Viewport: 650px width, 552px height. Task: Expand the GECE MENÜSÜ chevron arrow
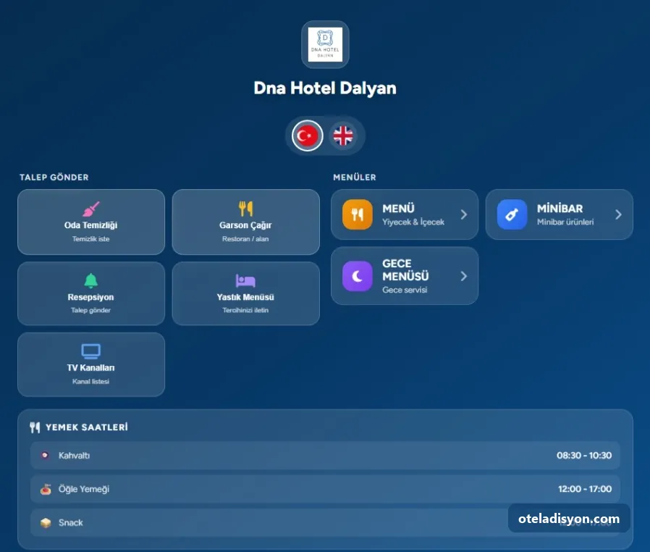(x=464, y=276)
